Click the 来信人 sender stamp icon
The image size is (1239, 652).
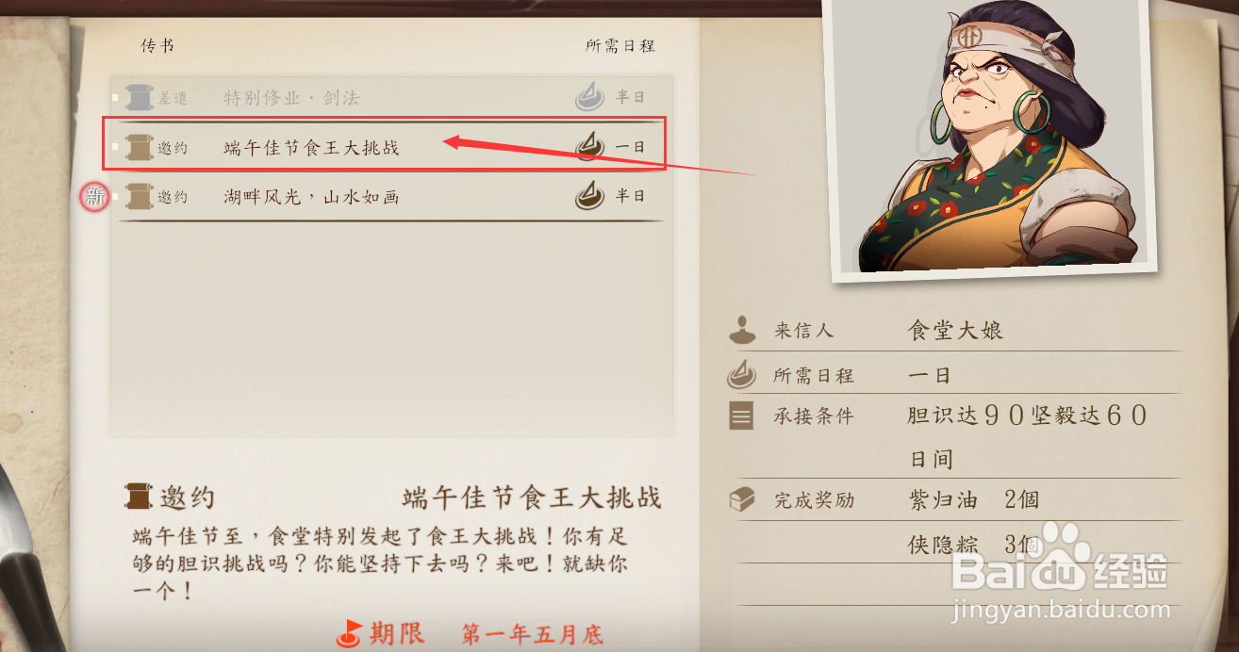point(742,331)
